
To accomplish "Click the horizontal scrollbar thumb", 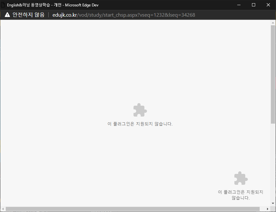I will (x=133, y=209).
